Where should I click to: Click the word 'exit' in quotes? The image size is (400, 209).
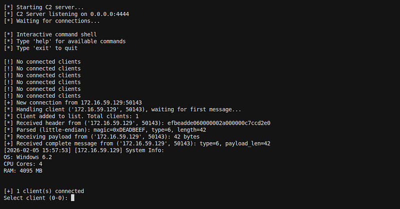[42, 48]
